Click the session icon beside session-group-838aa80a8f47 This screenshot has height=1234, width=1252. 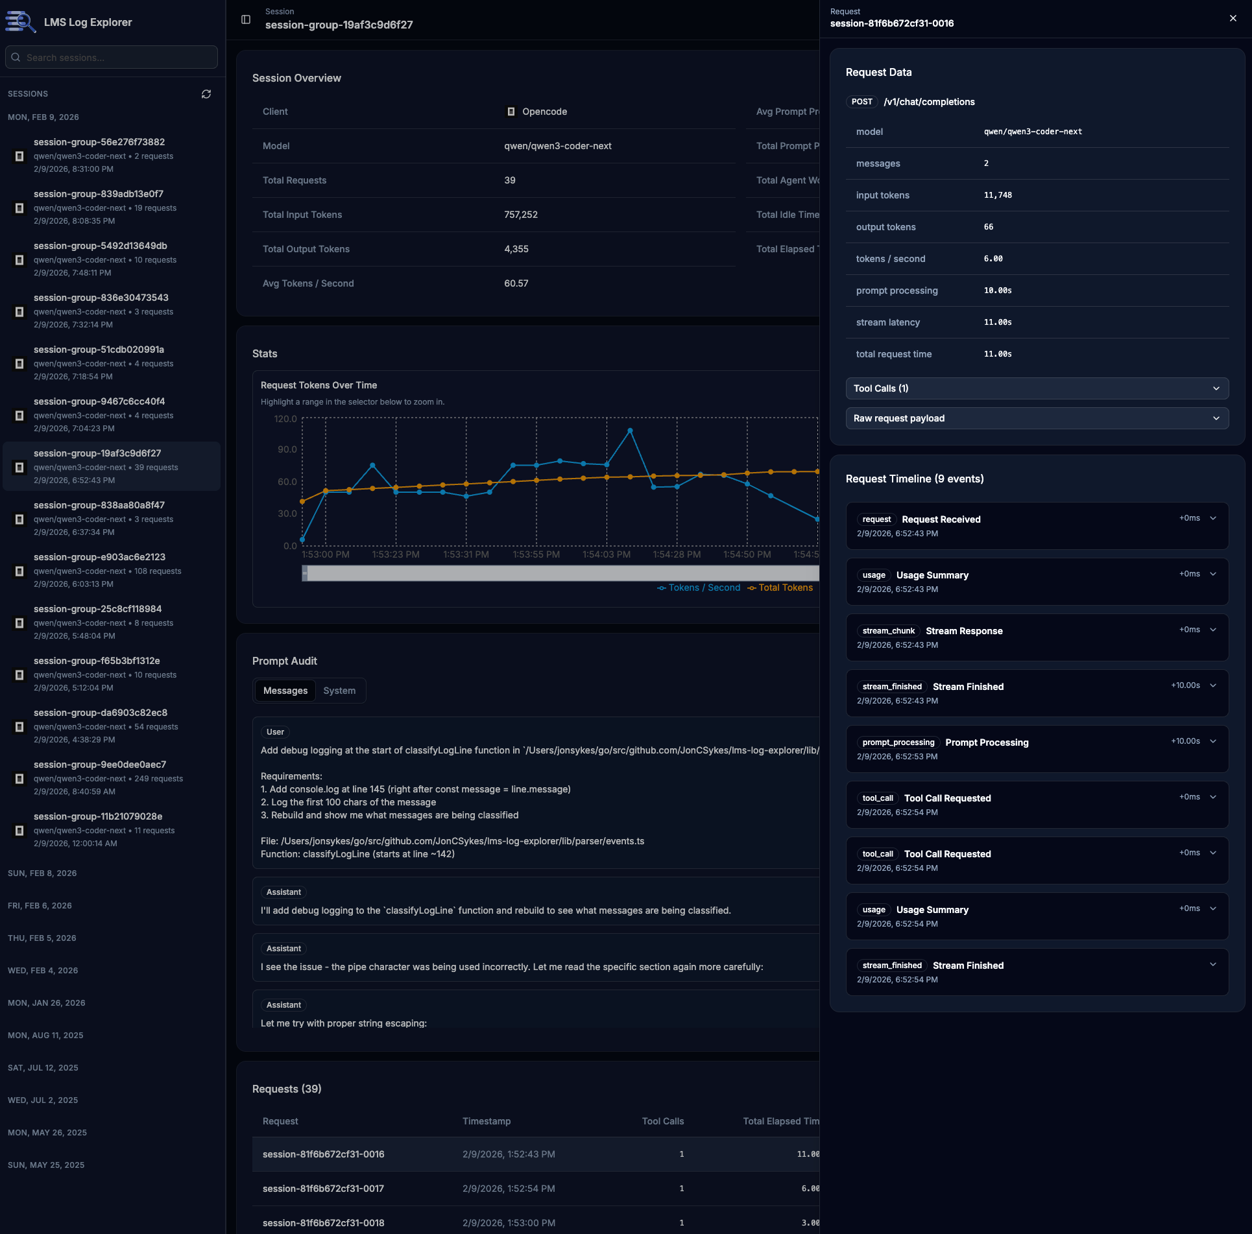(19, 519)
